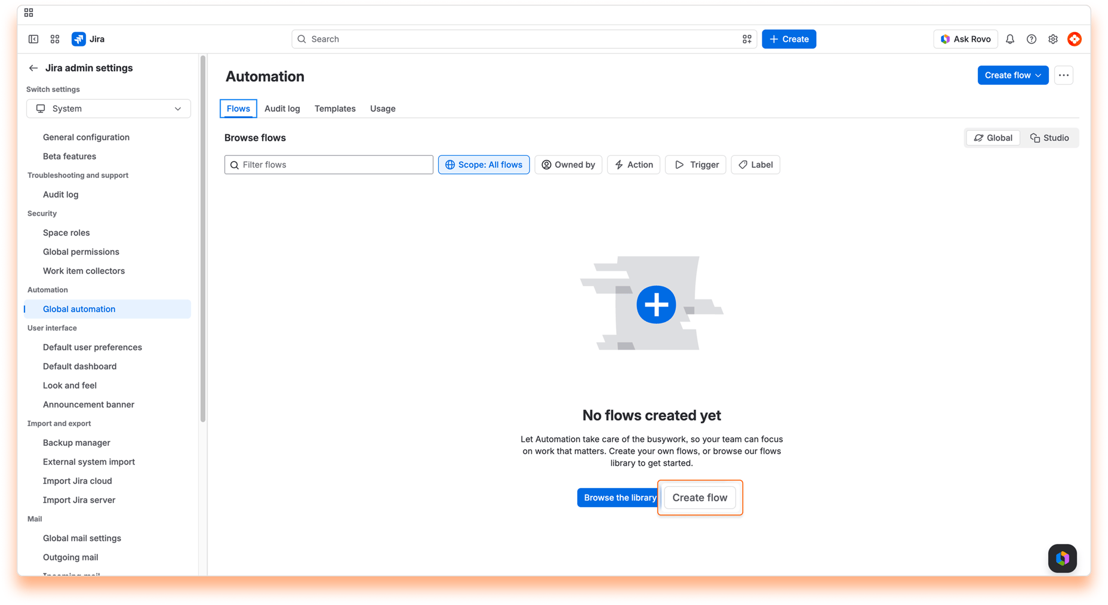The image size is (1108, 605).
Task: Switch to the Templates tab
Action: tap(335, 109)
